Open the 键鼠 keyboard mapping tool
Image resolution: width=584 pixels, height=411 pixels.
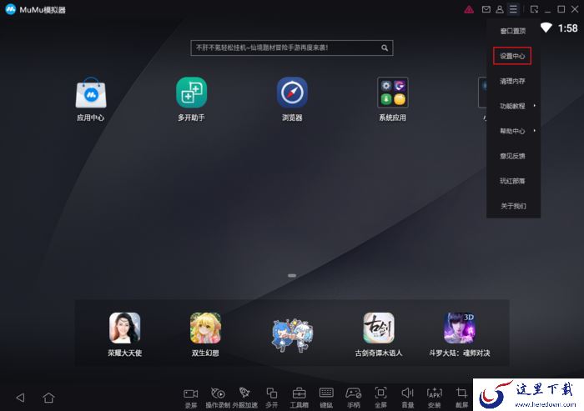(326, 398)
